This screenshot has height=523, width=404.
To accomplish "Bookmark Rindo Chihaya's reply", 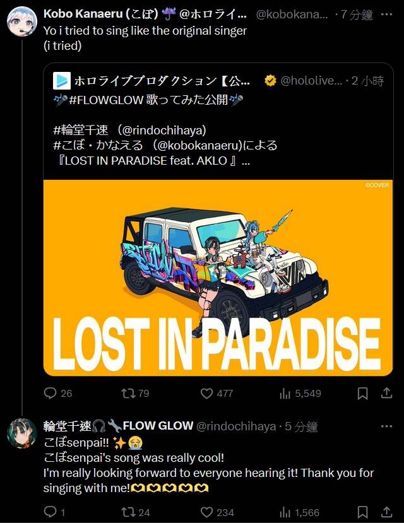I will [x=362, y=512].
